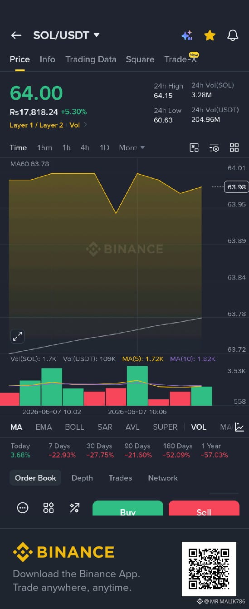Select the 4h chart interval
This screenshot has width=249, height=609.
85,147
